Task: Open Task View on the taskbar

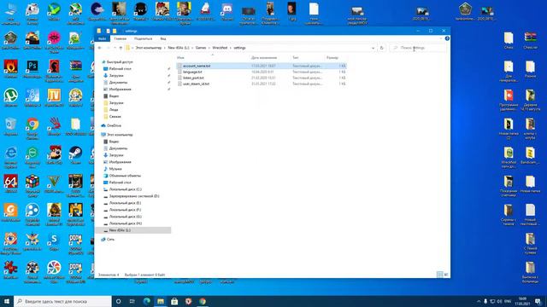Action: pos(132,301)
